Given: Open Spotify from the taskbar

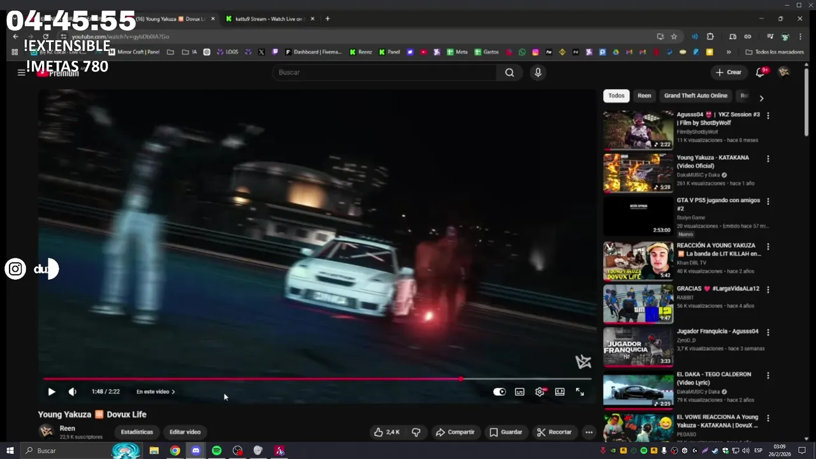Looking at the screenshot, I should (217, 451).
